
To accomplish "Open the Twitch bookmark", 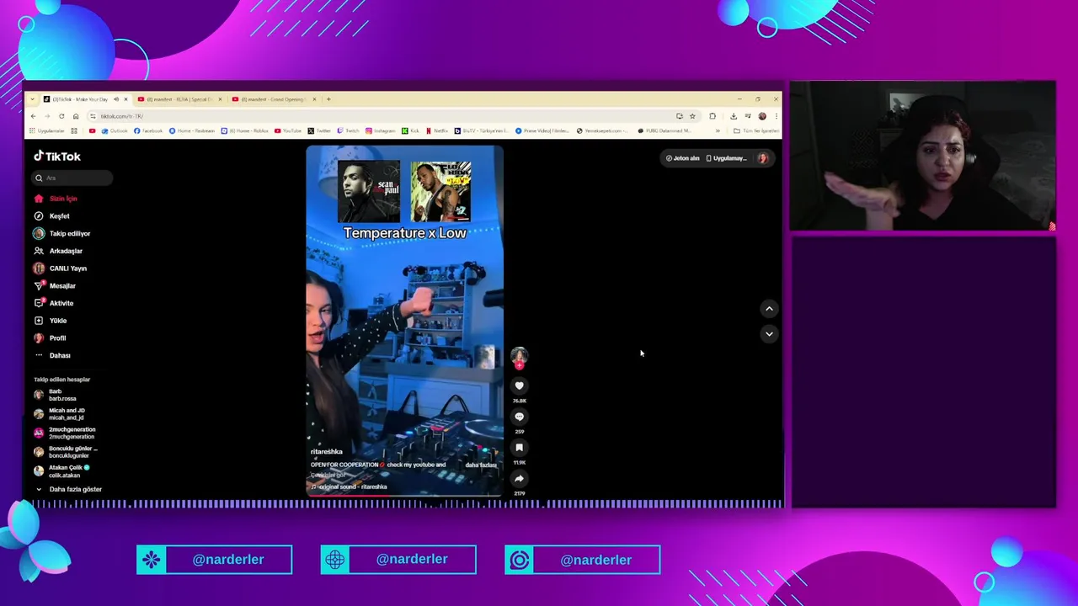I will 349,130.
